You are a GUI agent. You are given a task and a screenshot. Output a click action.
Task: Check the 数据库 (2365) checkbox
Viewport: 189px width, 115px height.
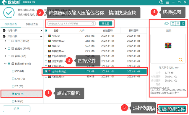[x=9, y=48]
